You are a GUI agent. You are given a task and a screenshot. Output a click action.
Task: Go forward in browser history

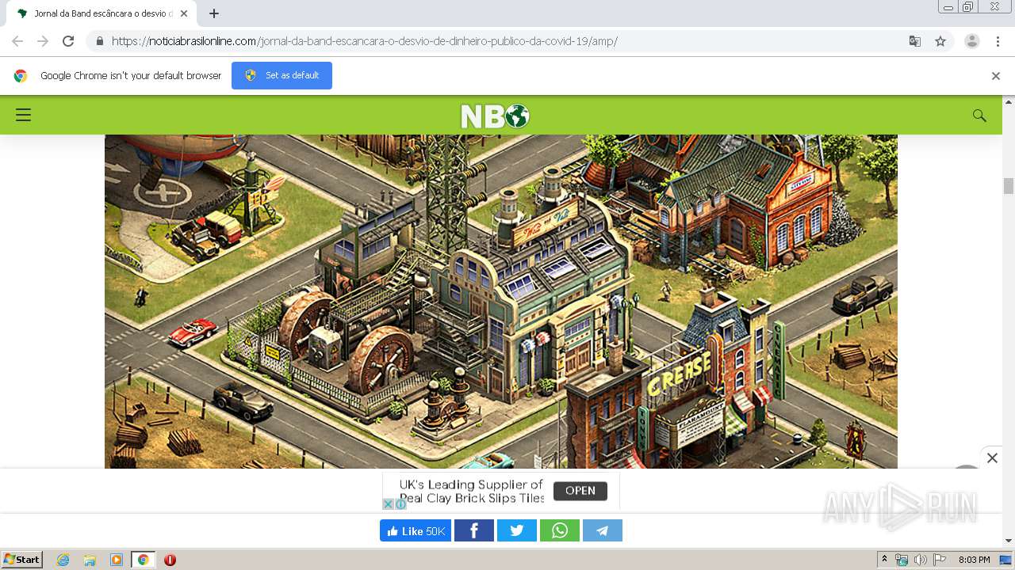[43, 41]
